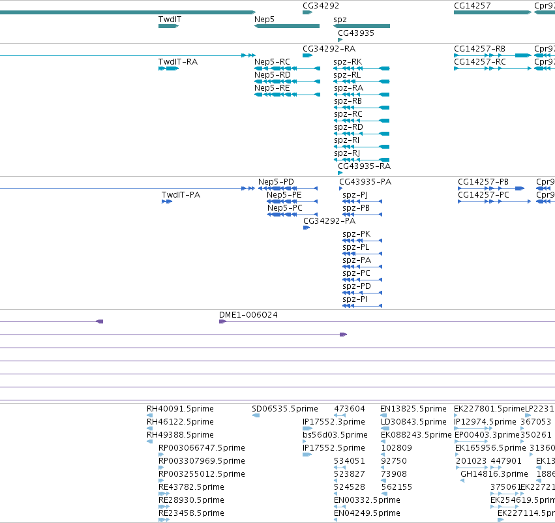Click the RE23458.5prime EST label
Screen dimensions: 555x523
click(191, 513)
